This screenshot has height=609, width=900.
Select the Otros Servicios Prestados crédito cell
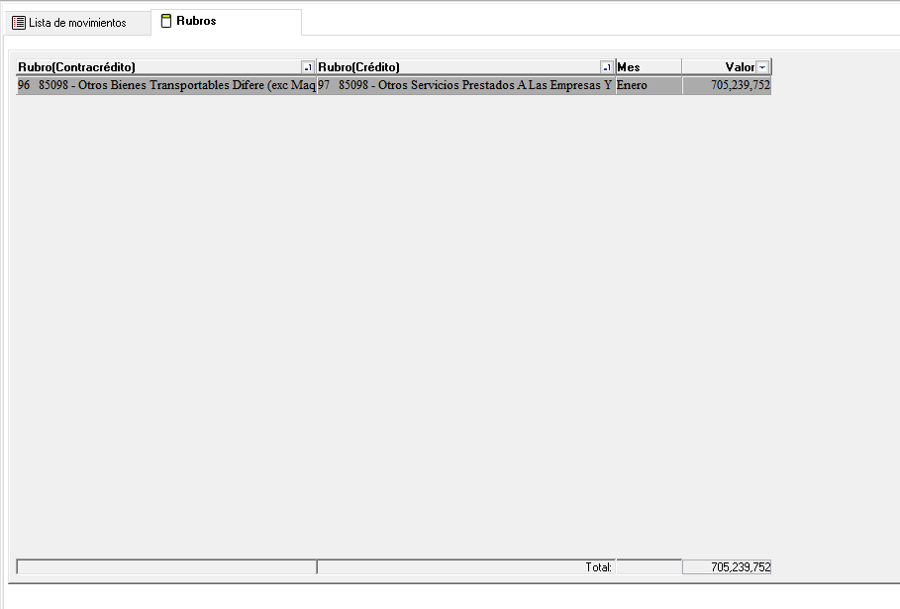[465, 86]
